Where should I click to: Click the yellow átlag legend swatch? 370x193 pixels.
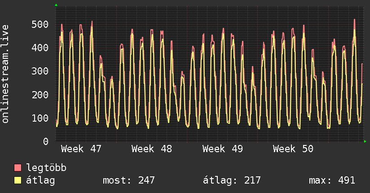[x=18, y=180]
